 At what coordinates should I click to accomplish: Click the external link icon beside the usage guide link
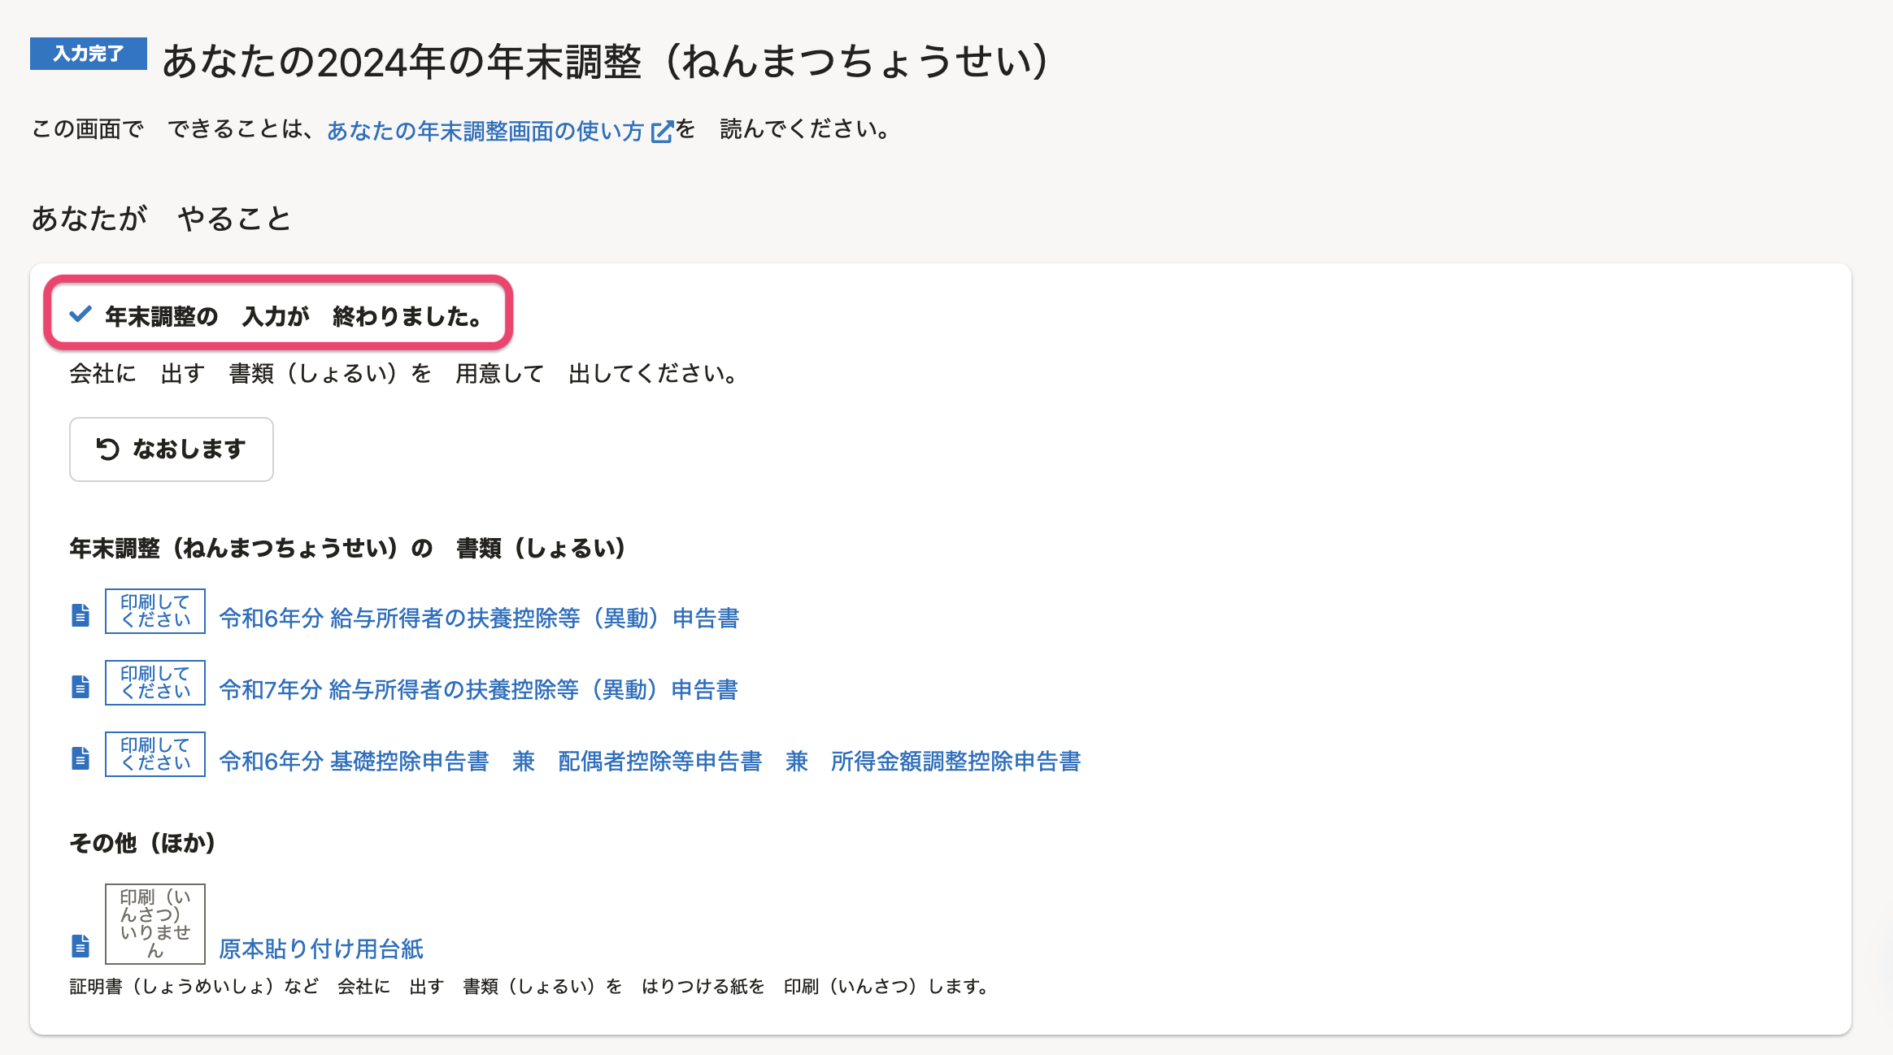pyautogui.click(x=663, y=132)
